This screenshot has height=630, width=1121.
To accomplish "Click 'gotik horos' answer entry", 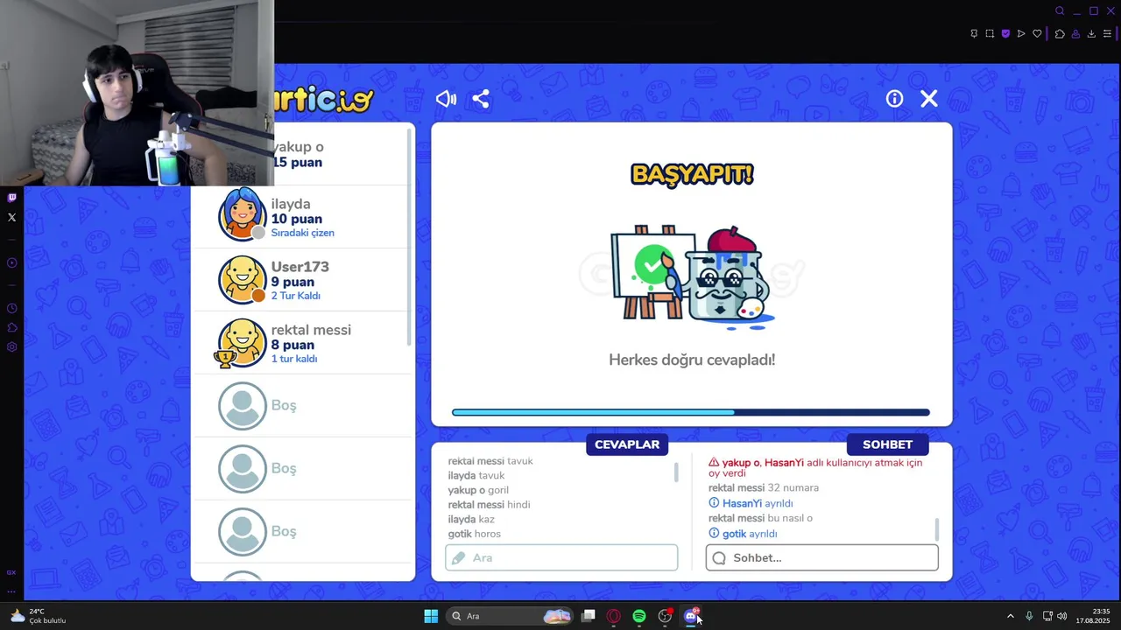I will point(475,534).
